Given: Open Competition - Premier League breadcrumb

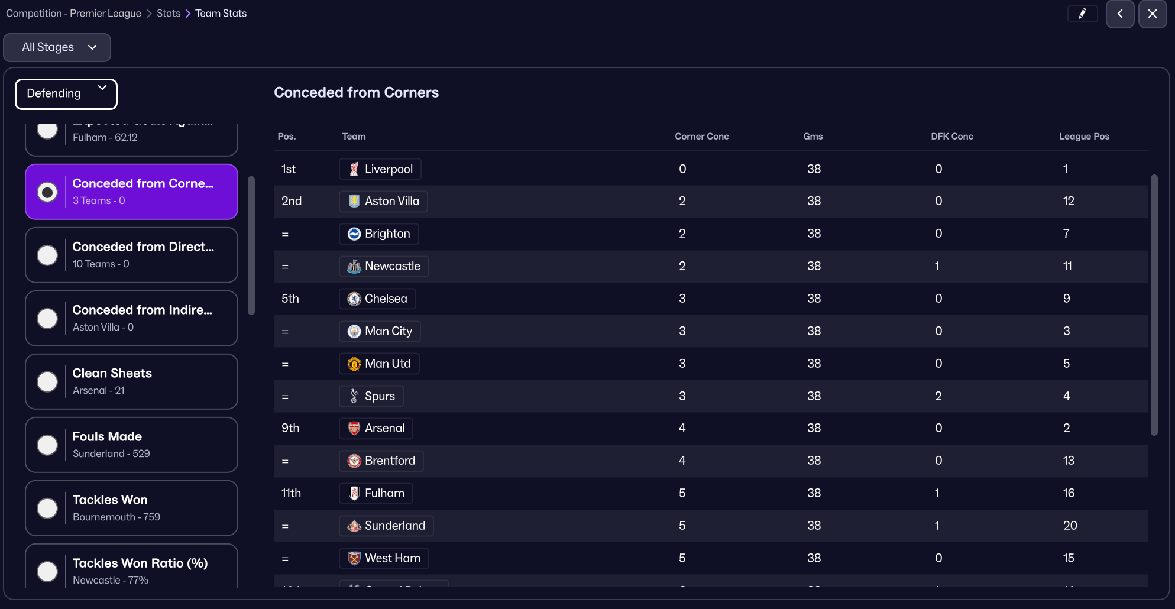Looking at the screenshot, I should (x=73, y=14).
